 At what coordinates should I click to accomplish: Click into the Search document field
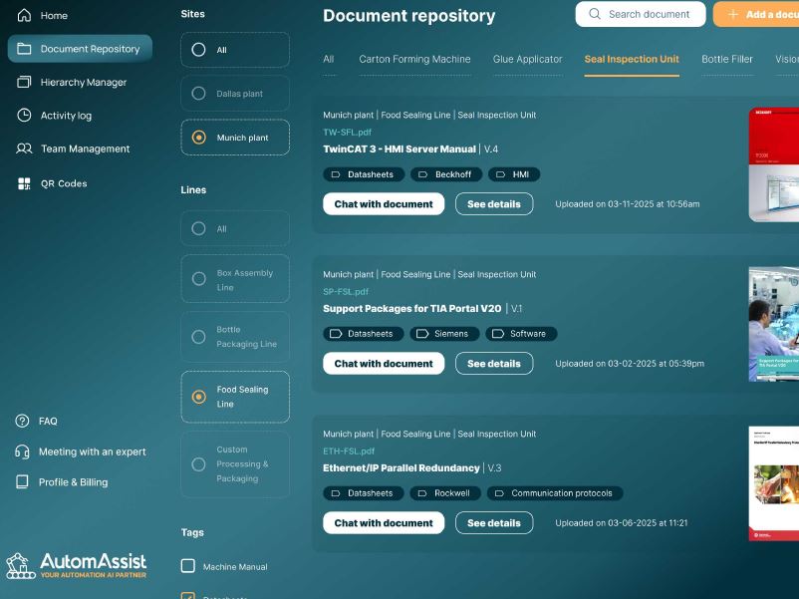[641, 14]
